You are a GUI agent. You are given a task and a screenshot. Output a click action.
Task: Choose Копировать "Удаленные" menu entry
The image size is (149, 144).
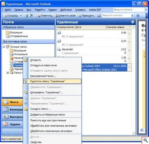(52, 92)
